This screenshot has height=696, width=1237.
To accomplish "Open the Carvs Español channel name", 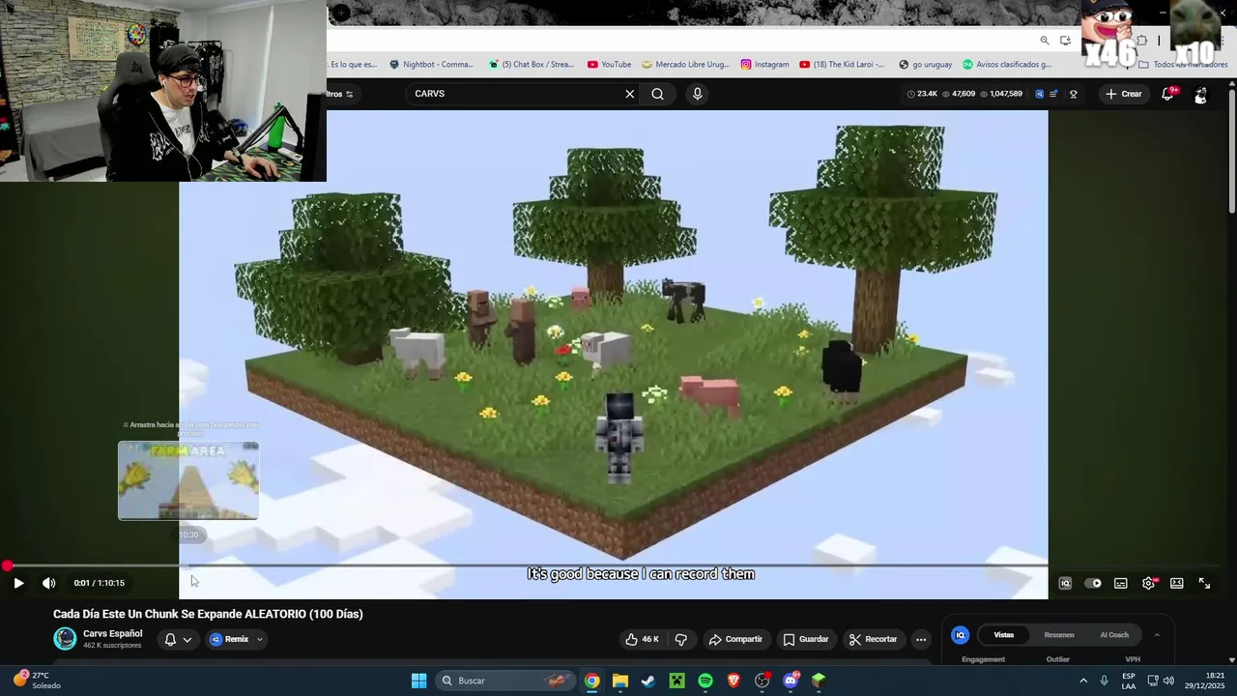I will (112, 634).
